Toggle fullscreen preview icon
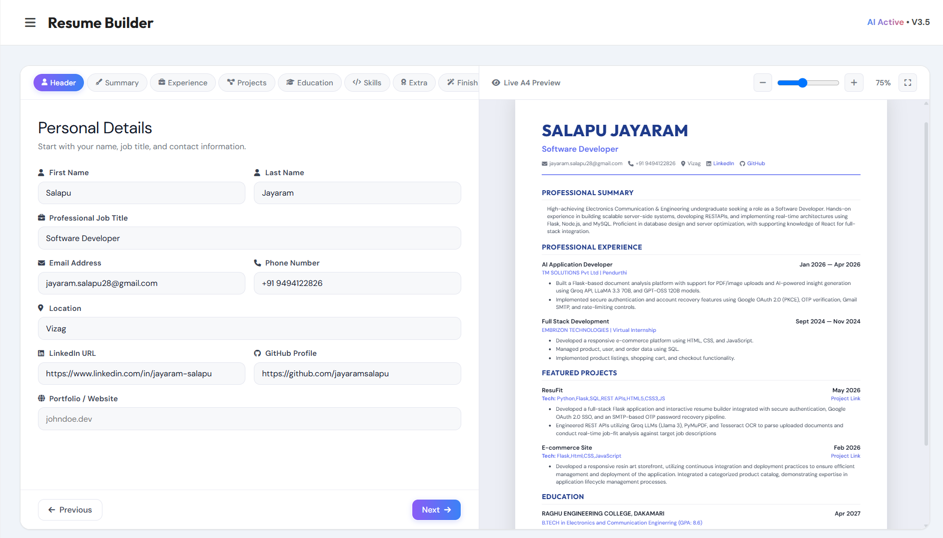The height and width of the screenshot is (538, 943). click(908, 83)
